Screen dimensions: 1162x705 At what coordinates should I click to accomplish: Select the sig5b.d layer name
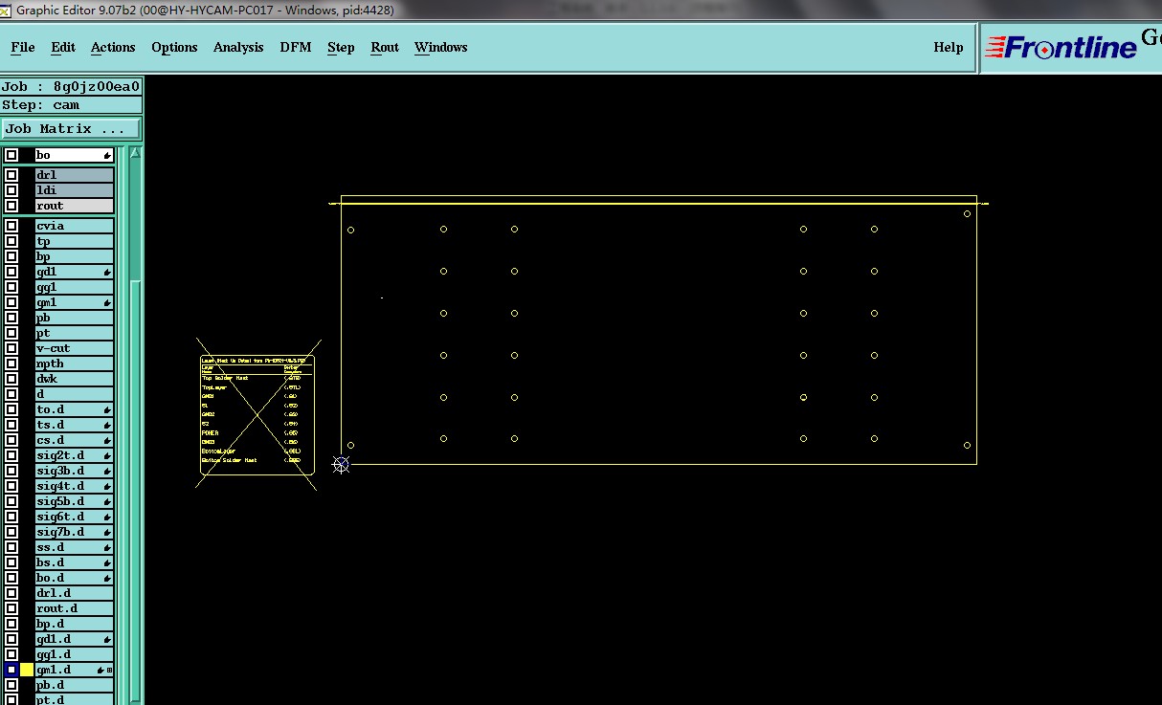coord(75,501)
